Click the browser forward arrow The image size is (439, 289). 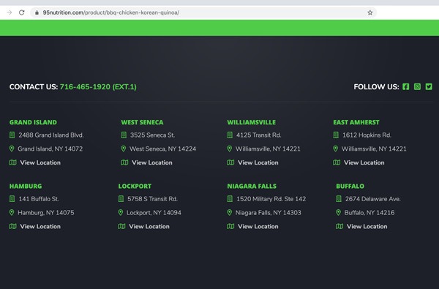point(10,12)
